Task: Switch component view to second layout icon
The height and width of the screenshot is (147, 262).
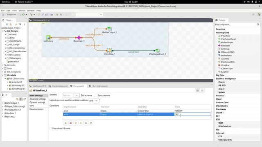Action: pos(202,91)
